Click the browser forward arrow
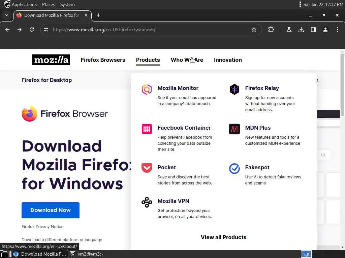The image size is (345, 258). point(19,30)
